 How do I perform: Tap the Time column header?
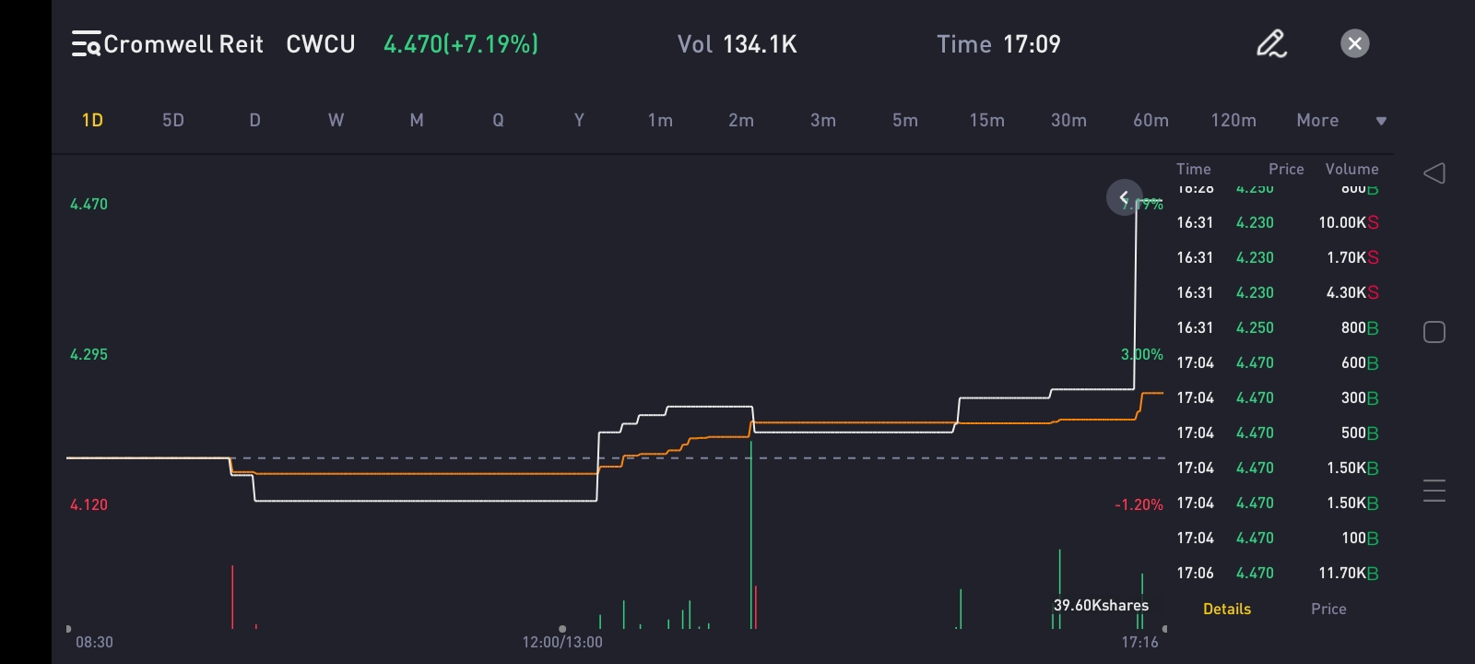coord(1193,169)
